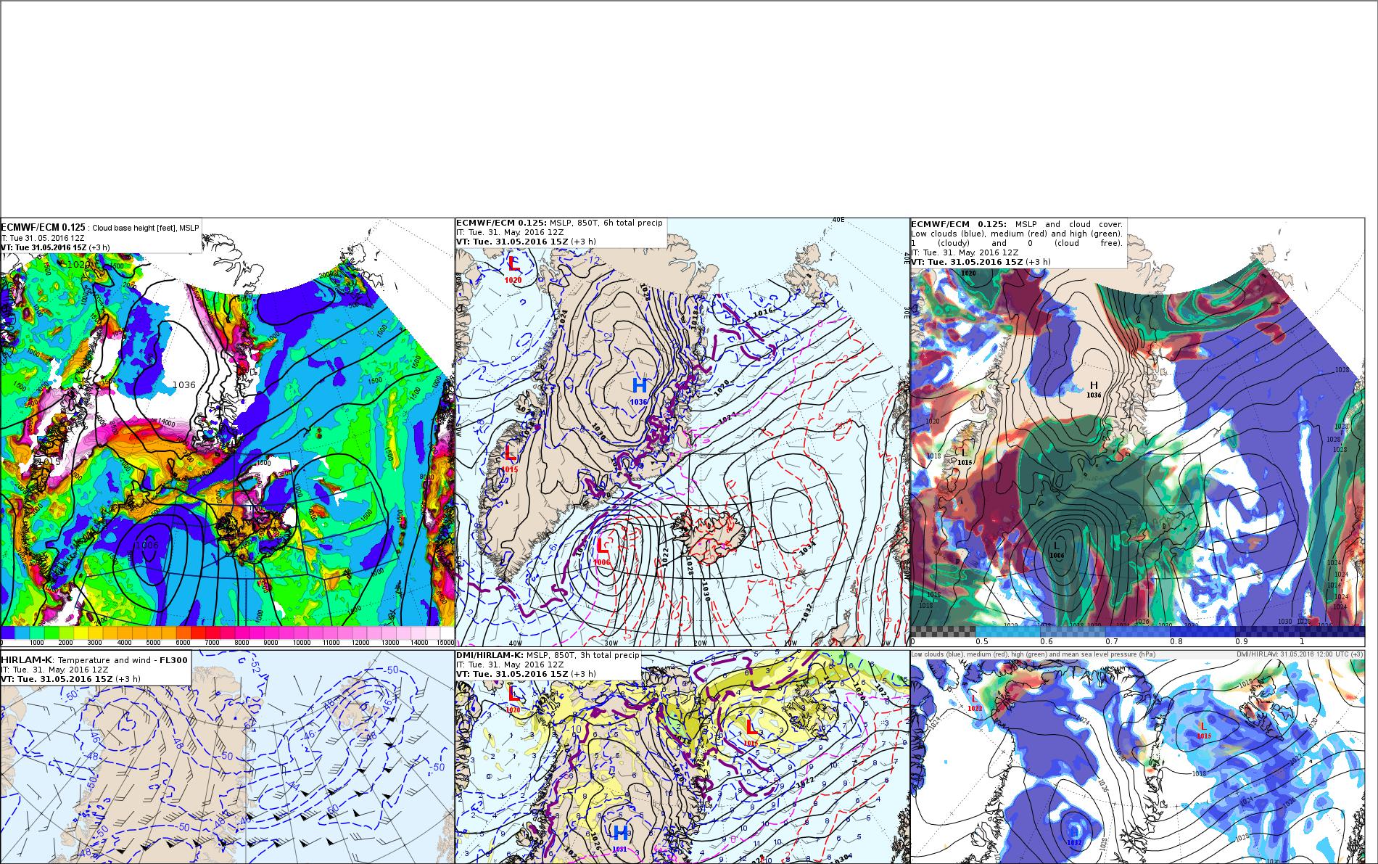Viewport: 1378px width, 864px height.
Task: Click the DMI/HIRLAM '31.05.2016 12:00 UTC (+3)' caption
Action: click(x=1300, y=654)
